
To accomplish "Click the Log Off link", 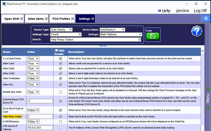I will (200, 11).
